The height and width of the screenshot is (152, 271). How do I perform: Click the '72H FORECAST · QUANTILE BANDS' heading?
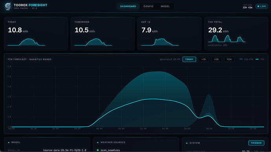click(29, 59)
